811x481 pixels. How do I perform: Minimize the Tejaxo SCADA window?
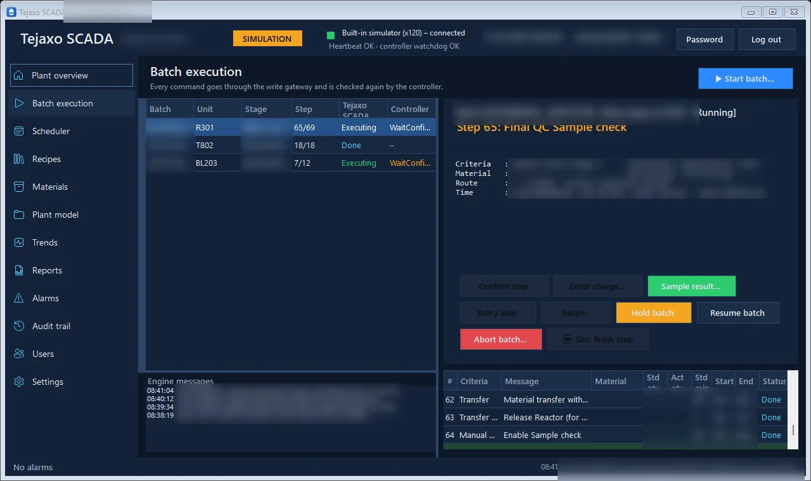(x=751, y=11)
